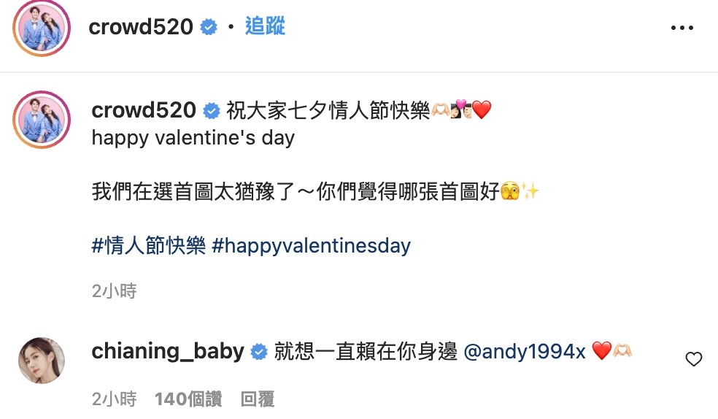Viewport: 718px width, 419px height.
Task: Click the 2小時 timestamp under chianing_baby's comment
Action: (114, 399)
